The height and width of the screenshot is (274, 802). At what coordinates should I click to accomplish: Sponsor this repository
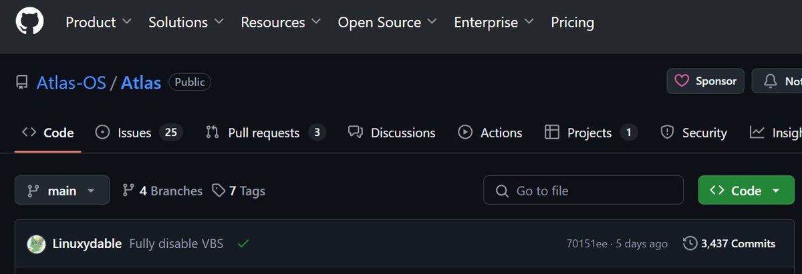click(x=705, y=81)
